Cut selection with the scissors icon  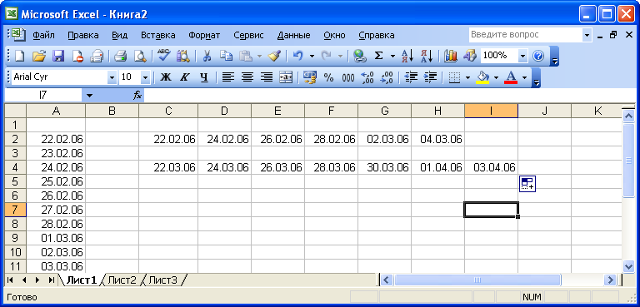tap(207, 56)
